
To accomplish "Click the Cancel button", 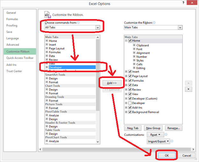I will coord(187,155).
